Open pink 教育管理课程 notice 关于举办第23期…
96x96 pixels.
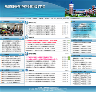coord(39,57)
